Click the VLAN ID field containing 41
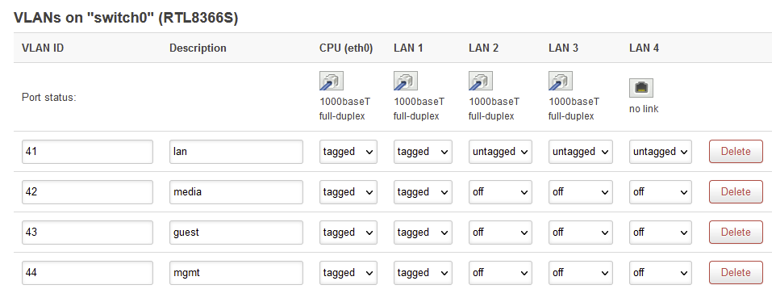The width and height of the screenshot is (776, 306). click(88, 152)
